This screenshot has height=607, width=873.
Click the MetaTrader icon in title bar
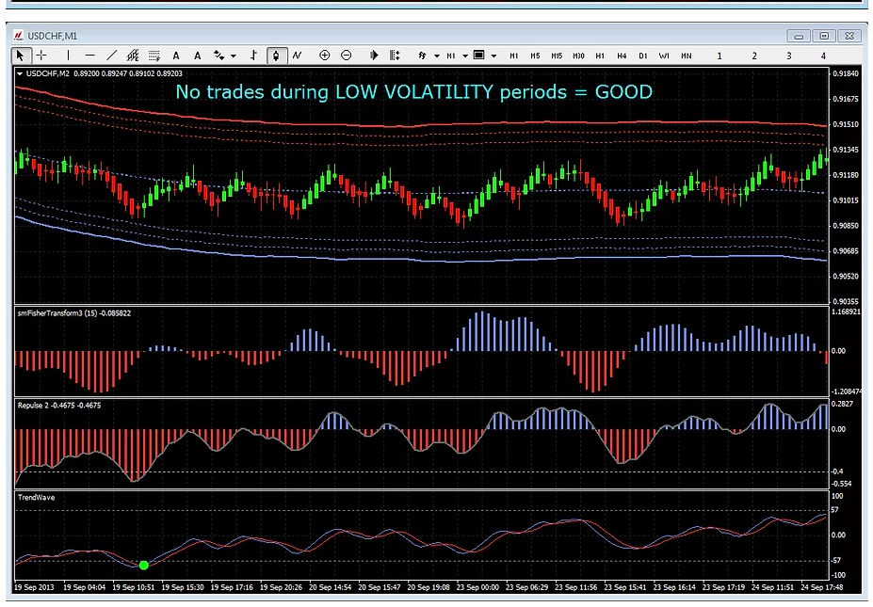pos(19,36)
